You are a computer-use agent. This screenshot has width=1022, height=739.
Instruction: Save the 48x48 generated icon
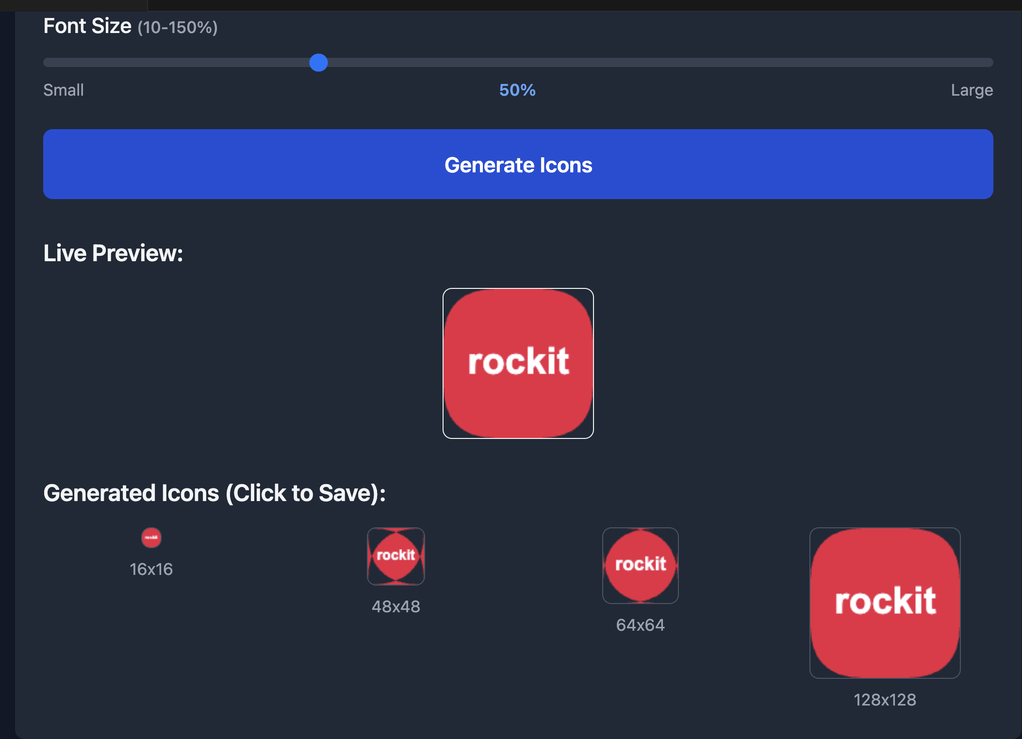click(396, 556)
